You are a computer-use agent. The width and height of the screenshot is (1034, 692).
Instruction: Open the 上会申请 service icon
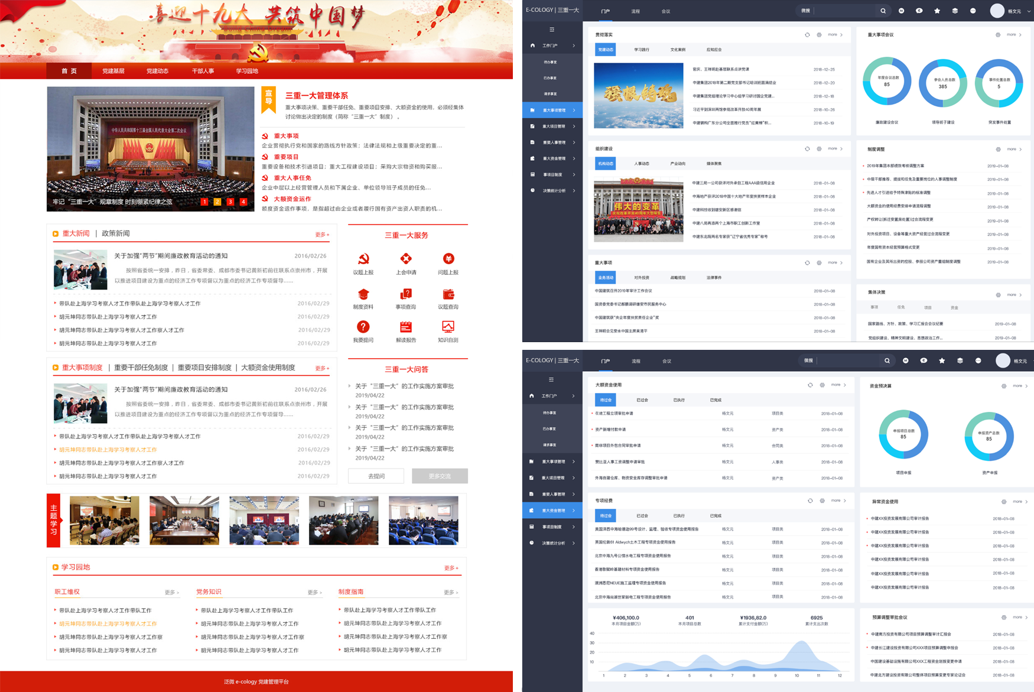point(406,259)
